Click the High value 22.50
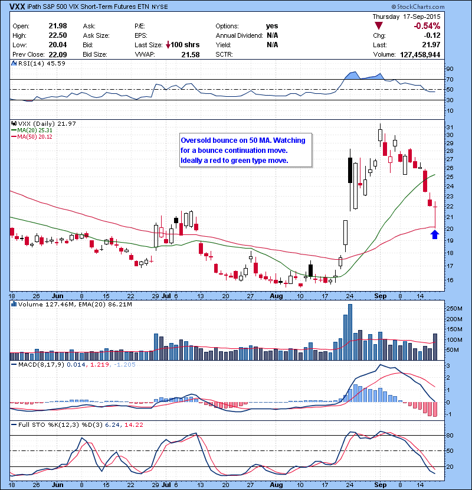This screenshot has height=490, width=472. pyautogui.click(x=58, y=35)
